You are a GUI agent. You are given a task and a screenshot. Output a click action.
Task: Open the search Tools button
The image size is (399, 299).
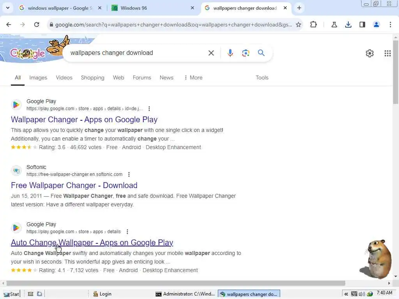262,77
